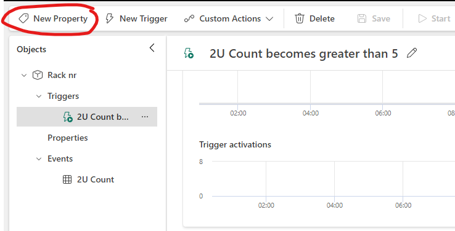Expand the Custom Actions dropdown chevron
Viewport: 455px width, 231px height.
[269, 19]
